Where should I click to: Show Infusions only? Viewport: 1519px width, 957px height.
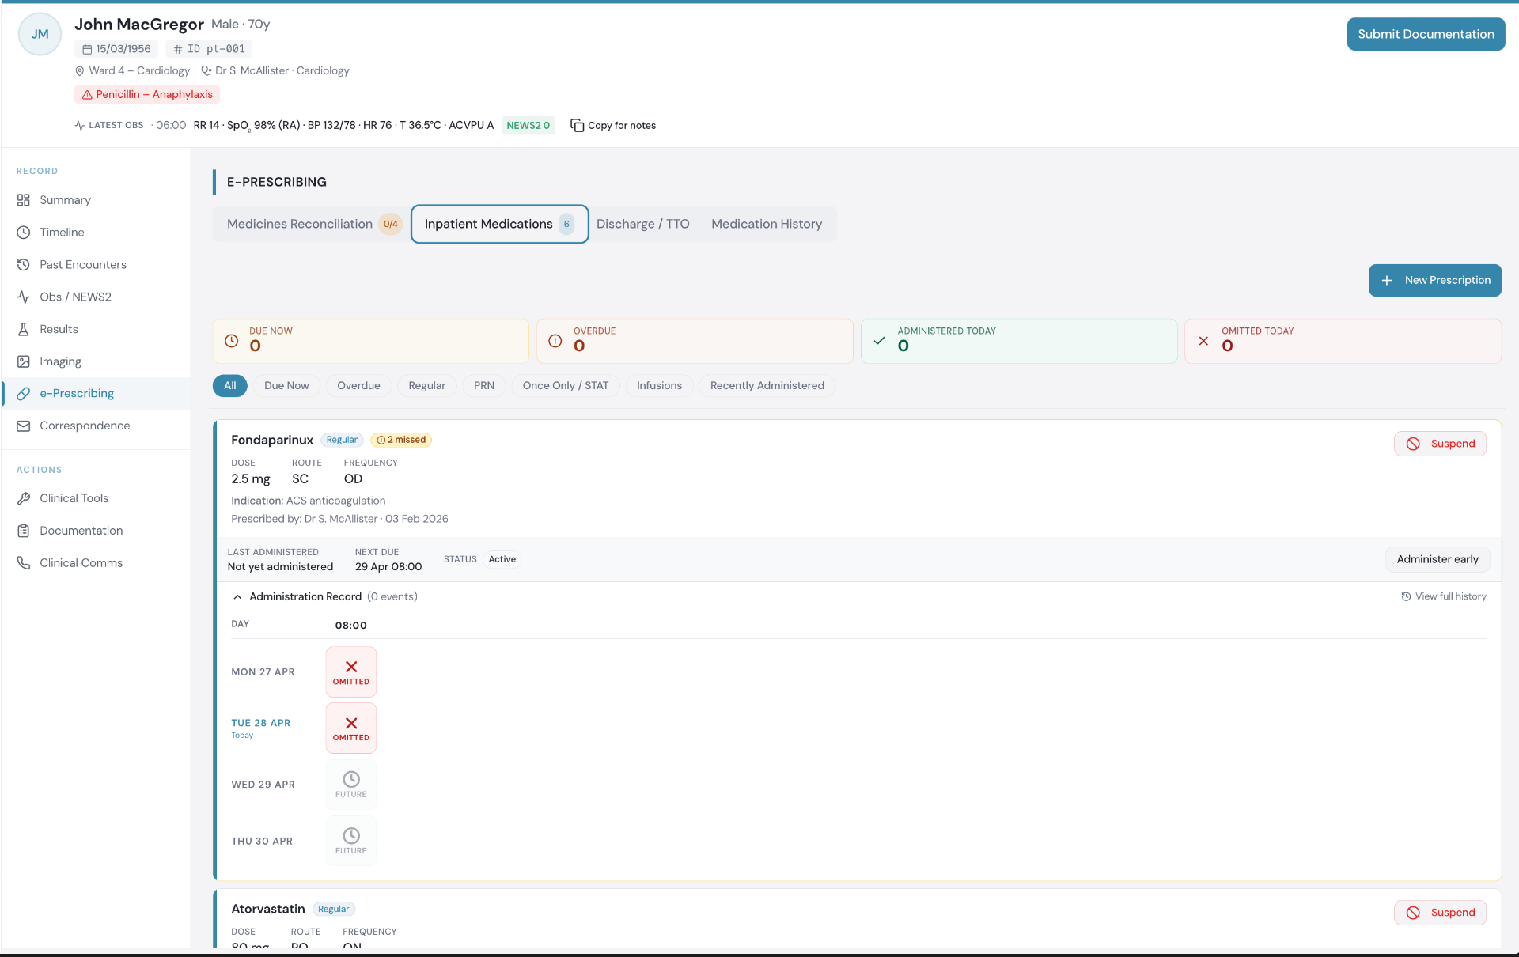click(x=659, y=385)
